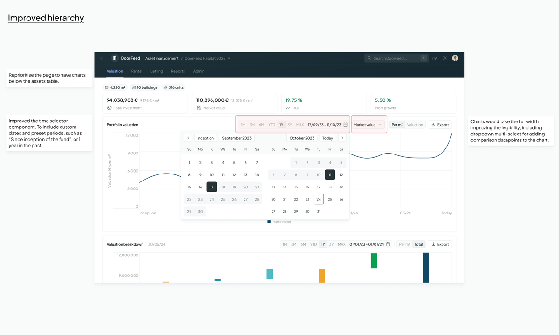
Task: Export the Valuation breakdown chart
Action: [x=440, y=244]
